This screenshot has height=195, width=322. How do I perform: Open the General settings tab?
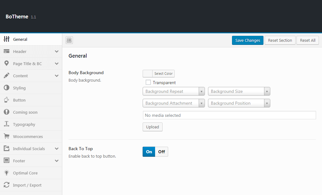[x=20, y=39]
